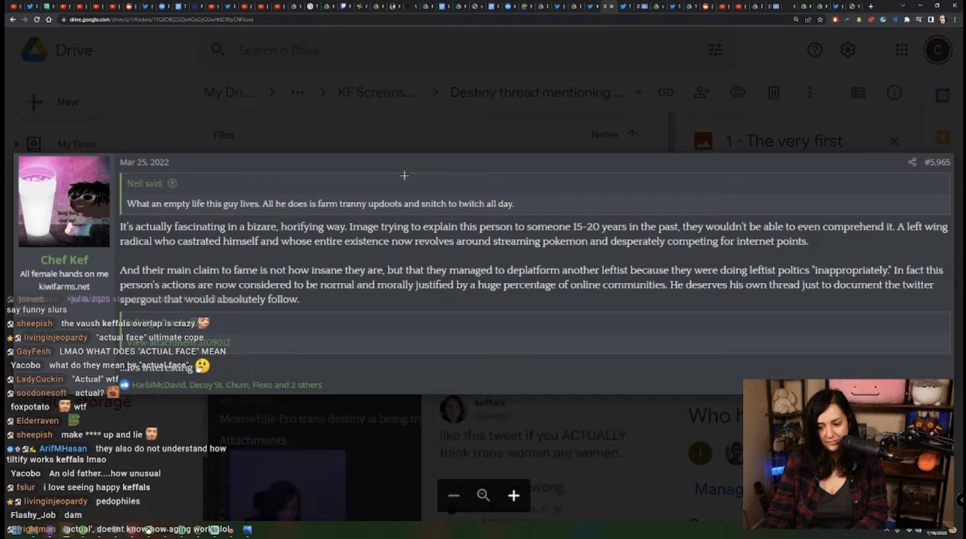Go to My Dri... breadcrumb
Image resolution: width=966 pixels, height=539 pixels.
[x=228, y=93]
